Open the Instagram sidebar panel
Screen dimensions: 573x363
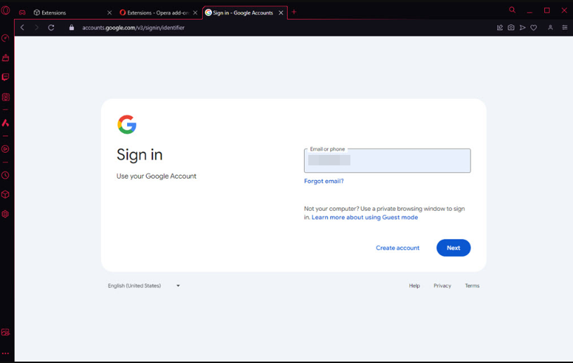tap(6, 97)
